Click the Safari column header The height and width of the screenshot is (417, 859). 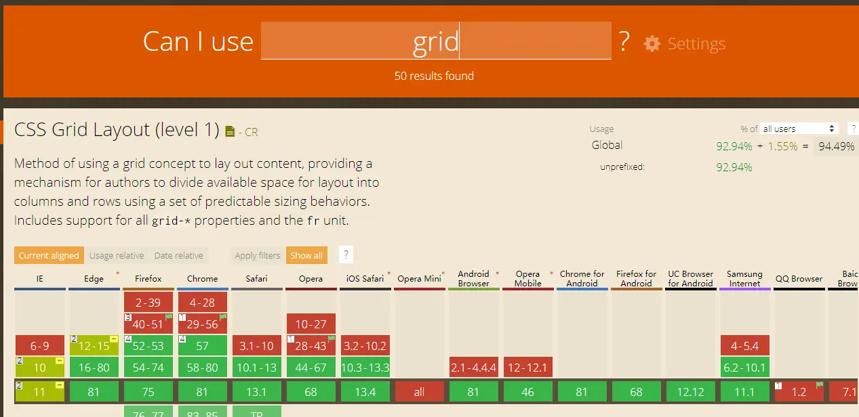tap(257, 278)
